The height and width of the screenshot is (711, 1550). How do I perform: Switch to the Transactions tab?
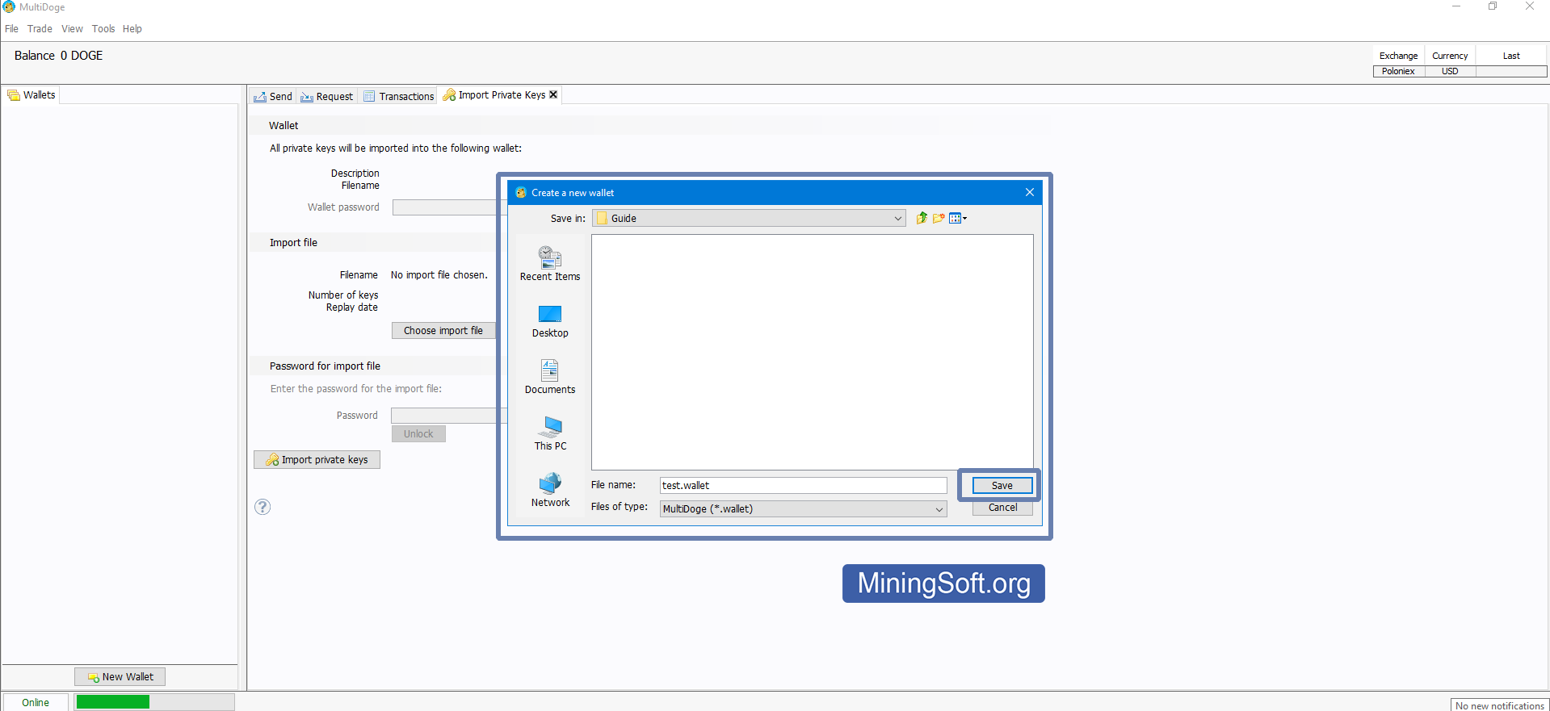[399, 96]
